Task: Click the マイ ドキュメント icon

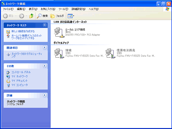Action: [x=8, y=81]
